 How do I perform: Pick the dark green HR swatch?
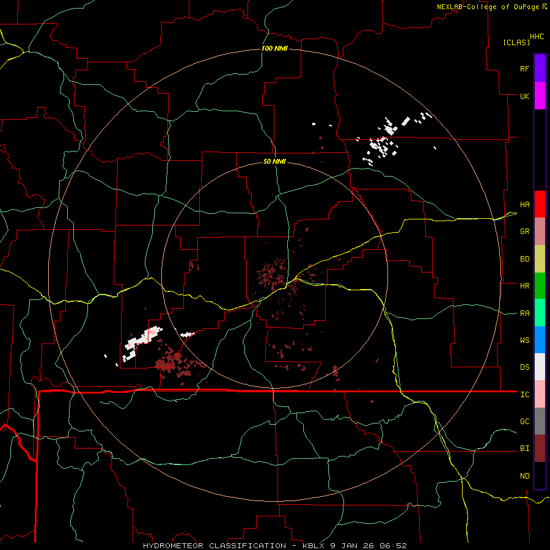[540, 285]
